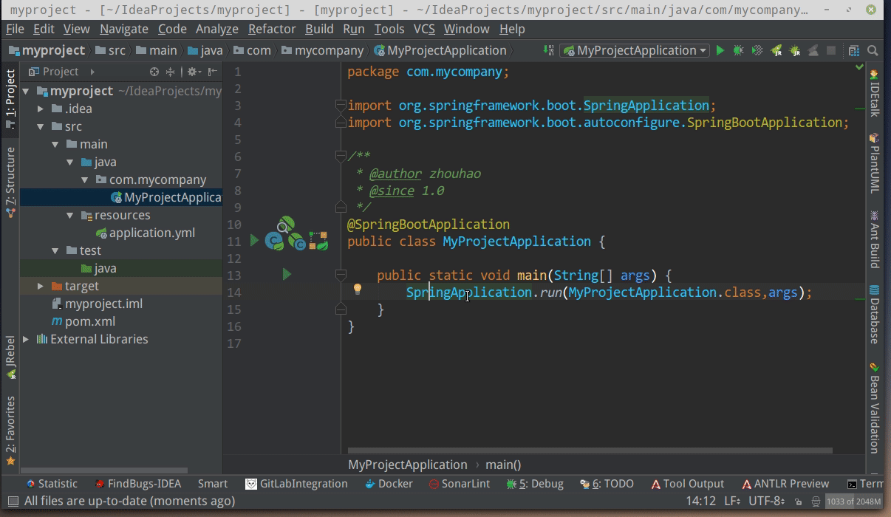
Task: Open JRebel side tab
Action: click(10, 357)
